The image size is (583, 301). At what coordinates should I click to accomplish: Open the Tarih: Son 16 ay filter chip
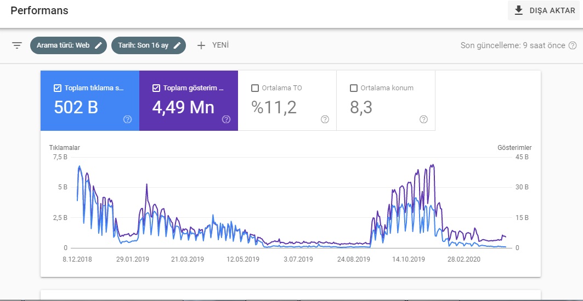(148, 45)
